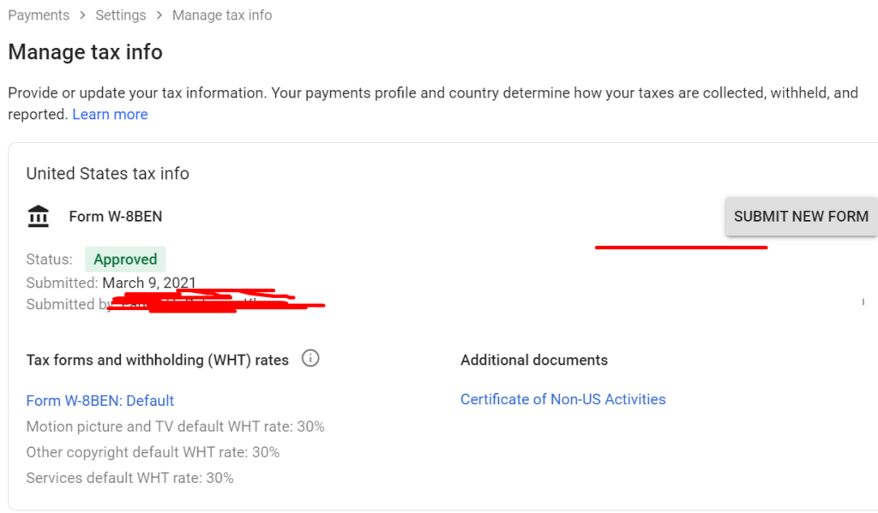Click the Other copyright default WHT rate

tap(153, 451)
